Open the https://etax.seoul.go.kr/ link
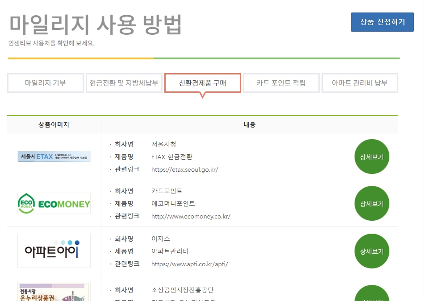The height and width of the screenshot is (301, 426). [184, 170]
